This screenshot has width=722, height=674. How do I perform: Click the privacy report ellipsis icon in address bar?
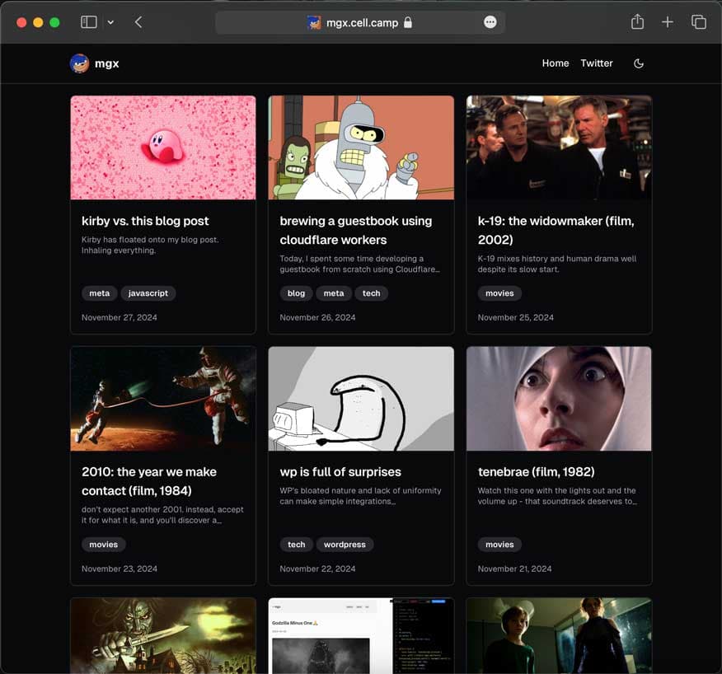490,22
